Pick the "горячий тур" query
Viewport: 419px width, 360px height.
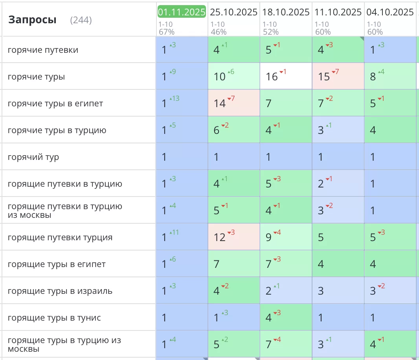(x=33, y=157)
